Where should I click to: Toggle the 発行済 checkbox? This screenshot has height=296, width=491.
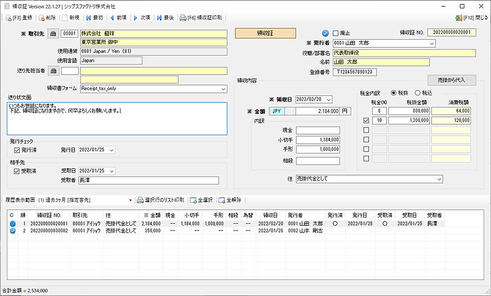click(x=17, y=150)
